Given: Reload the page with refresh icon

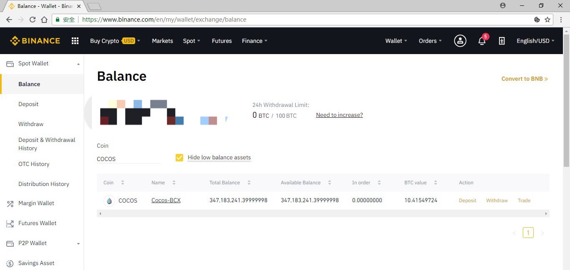Looking at the screenshot, I should 33,20.
